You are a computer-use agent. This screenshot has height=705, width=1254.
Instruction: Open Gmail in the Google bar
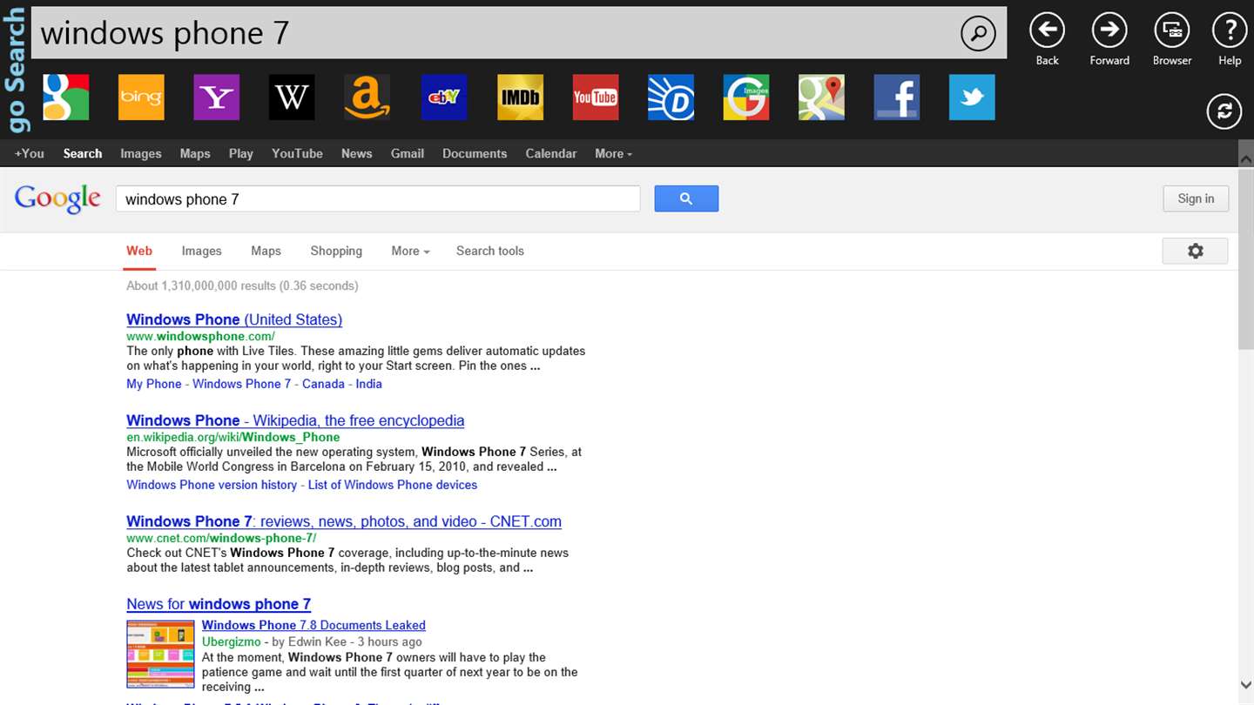[x=408, y=153]
